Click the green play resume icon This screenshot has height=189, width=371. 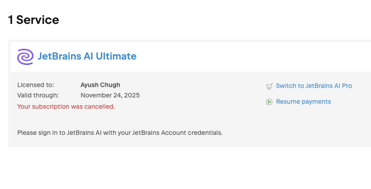269,102
